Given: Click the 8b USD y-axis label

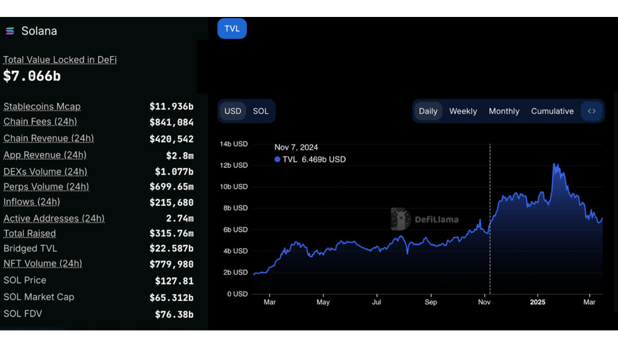Looking at the screenshot, I should 236,208.
